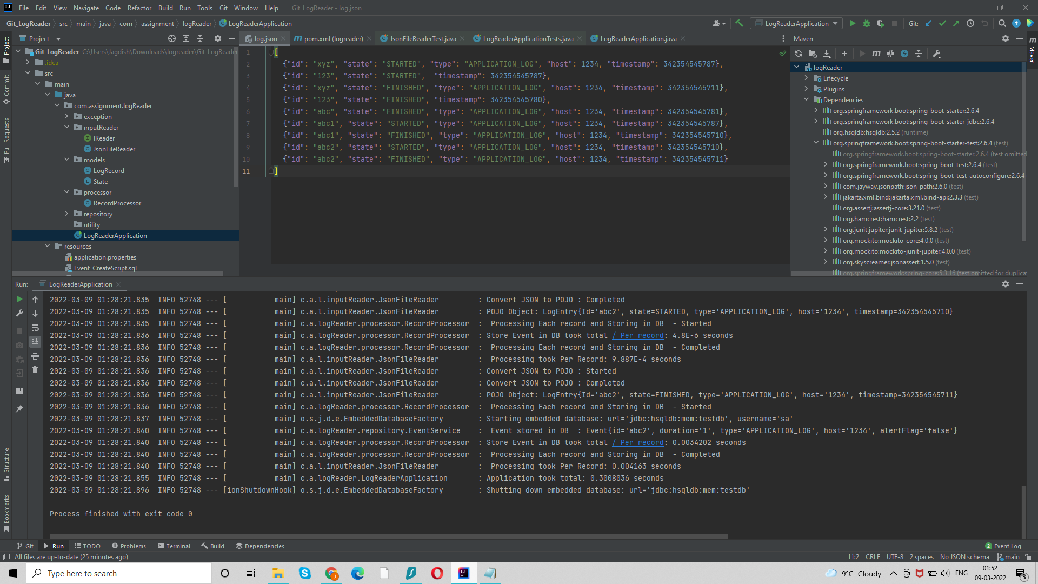
Task: Disable scroll-to-end in the console
Action: tap(35, 342)
